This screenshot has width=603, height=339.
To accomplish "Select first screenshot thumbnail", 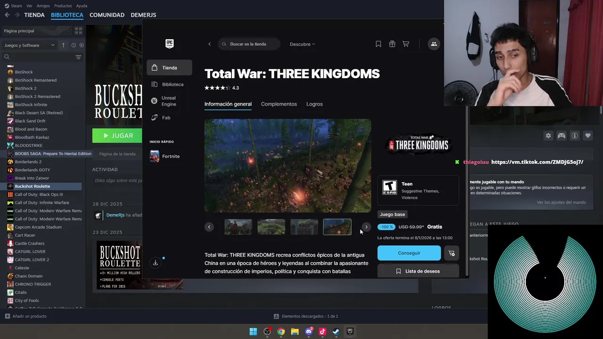I will [238, 227].
